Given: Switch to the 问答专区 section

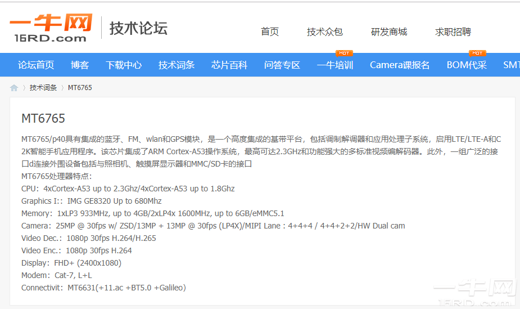Looking at the screenshot, I should click(x=282, y=65).
